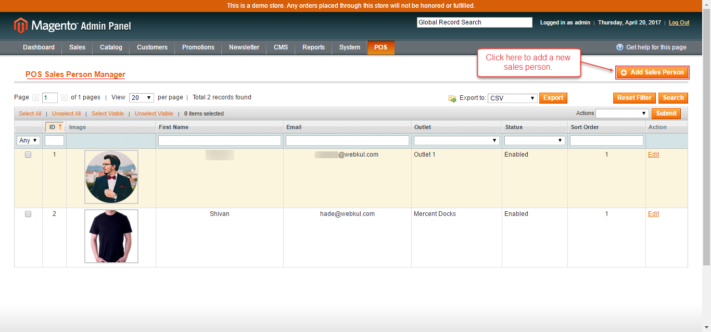The width and height of the screenshot is (711, 332).
Task: Click the export file icon
Action: pos(452,98)
